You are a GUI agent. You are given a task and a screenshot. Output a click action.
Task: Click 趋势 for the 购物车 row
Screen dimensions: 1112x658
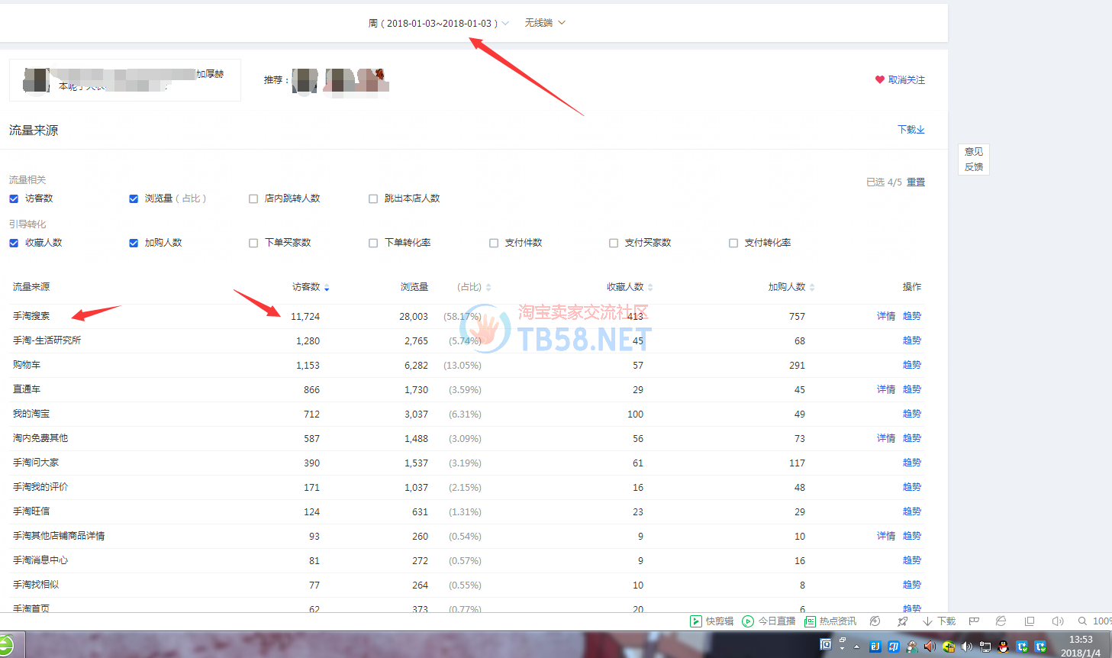(x=911, y=365)
